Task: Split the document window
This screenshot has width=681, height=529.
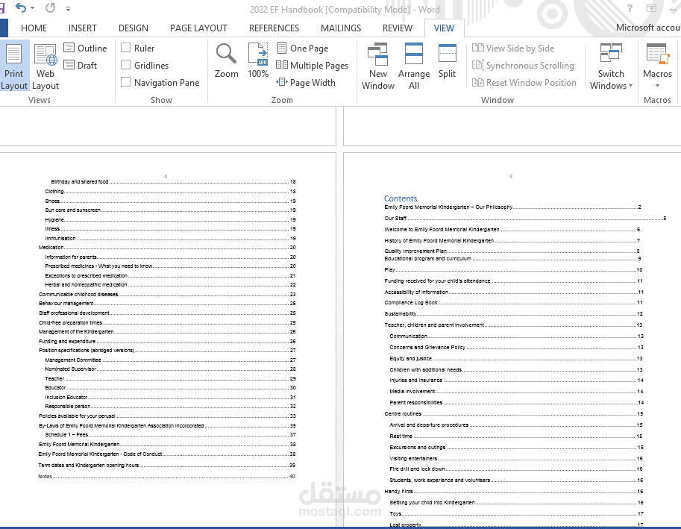Action: point(447,60)
